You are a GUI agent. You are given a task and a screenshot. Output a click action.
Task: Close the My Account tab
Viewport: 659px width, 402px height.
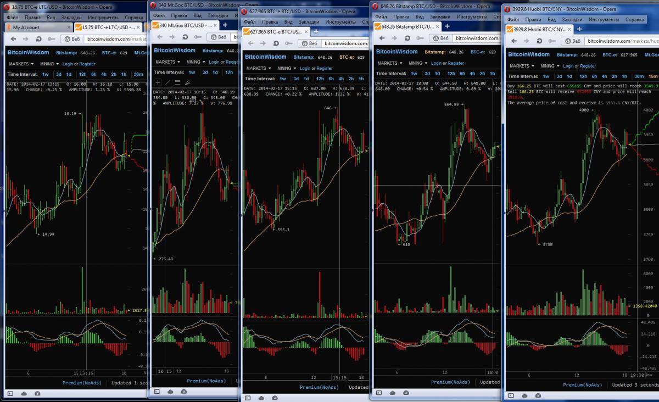point(68,27)
